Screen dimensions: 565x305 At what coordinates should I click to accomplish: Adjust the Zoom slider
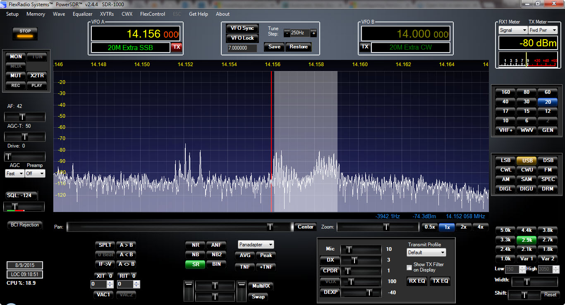pyautogui.click(x=386, y=227)
